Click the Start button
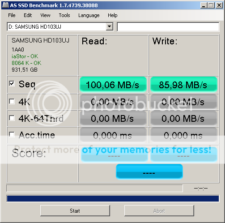This screenshot has width=225, height=223. (75, 210)
